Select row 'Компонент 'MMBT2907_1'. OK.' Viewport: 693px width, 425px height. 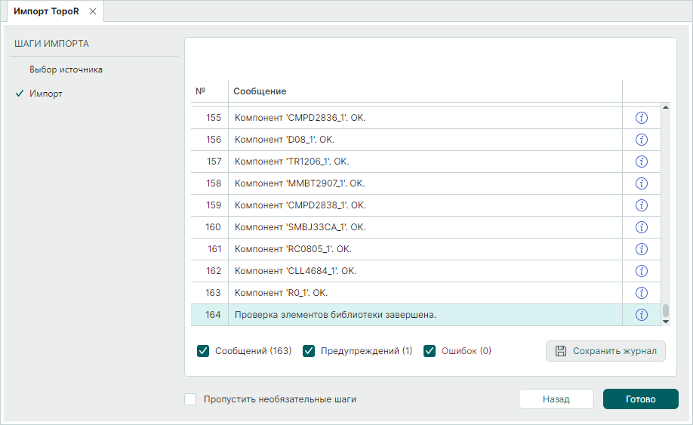[426, 183]
